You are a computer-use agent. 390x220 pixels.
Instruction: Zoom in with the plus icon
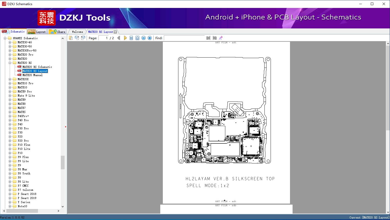coord(150,38)
